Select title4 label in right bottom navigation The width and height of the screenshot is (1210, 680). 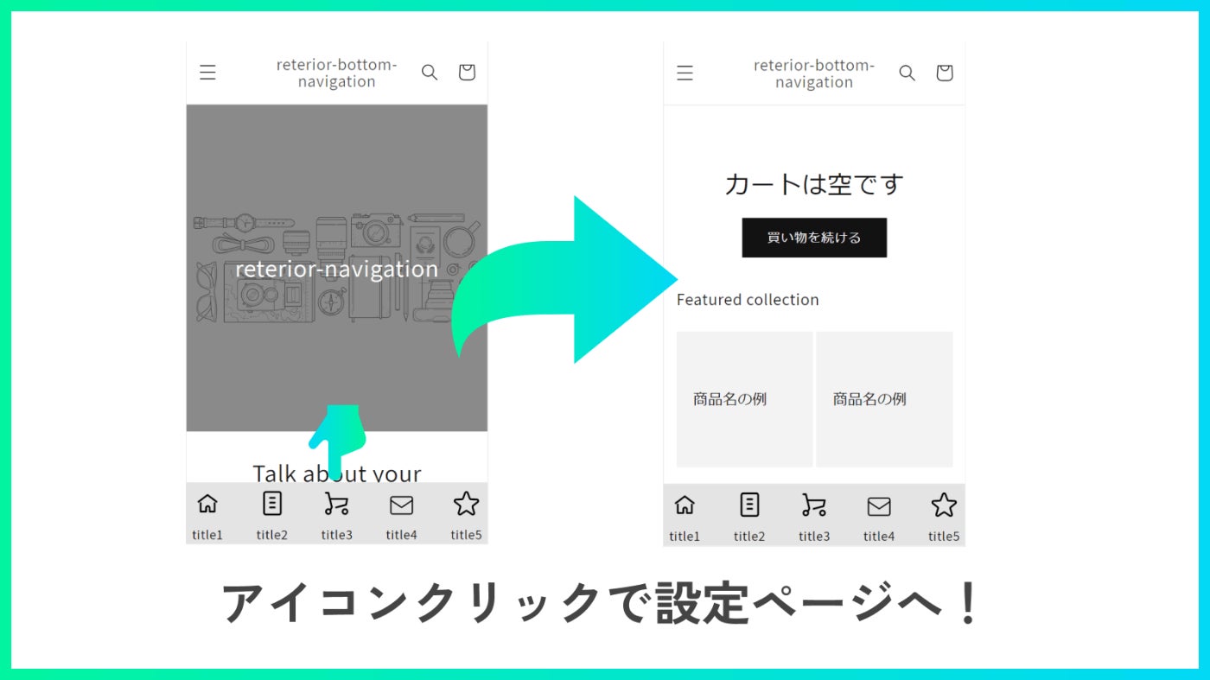(x=879, y=537)
